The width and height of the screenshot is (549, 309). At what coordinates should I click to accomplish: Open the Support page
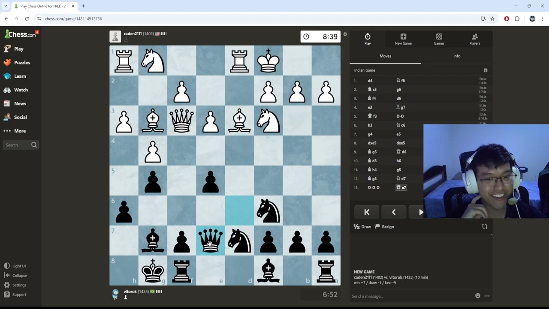(x=15, y=294)
